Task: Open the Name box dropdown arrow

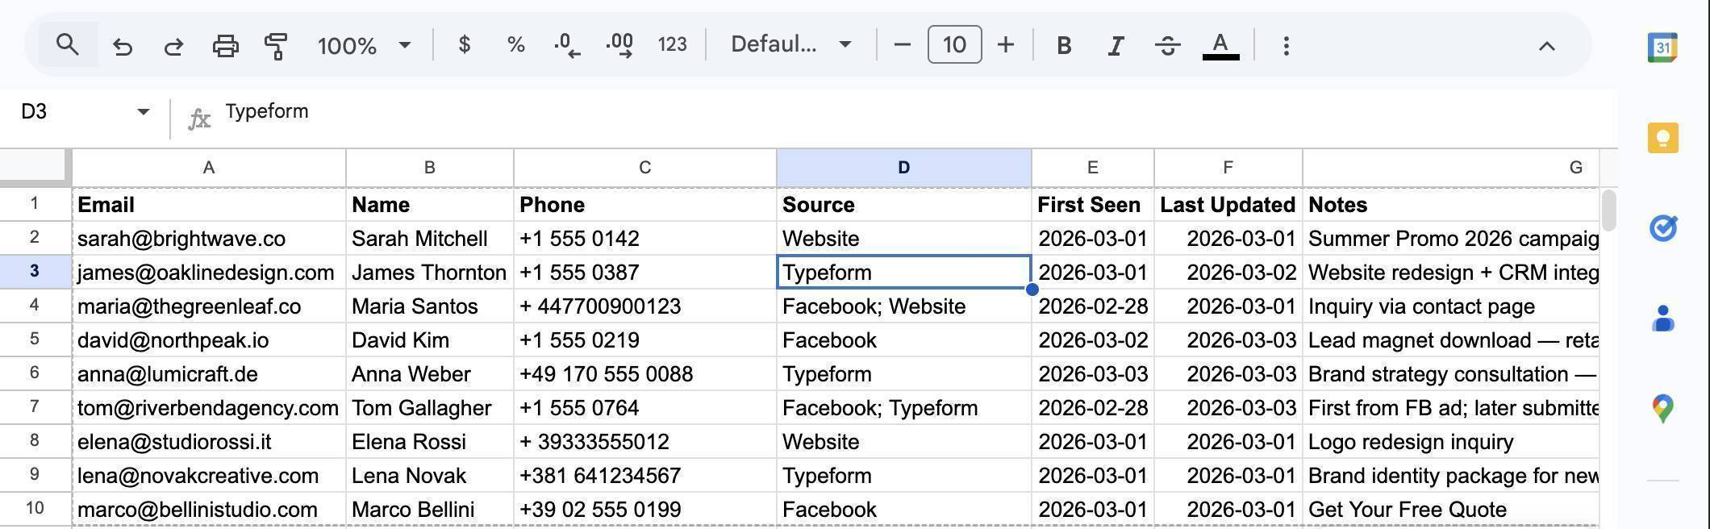Action: pyautogui.click(x=143, y=111)
